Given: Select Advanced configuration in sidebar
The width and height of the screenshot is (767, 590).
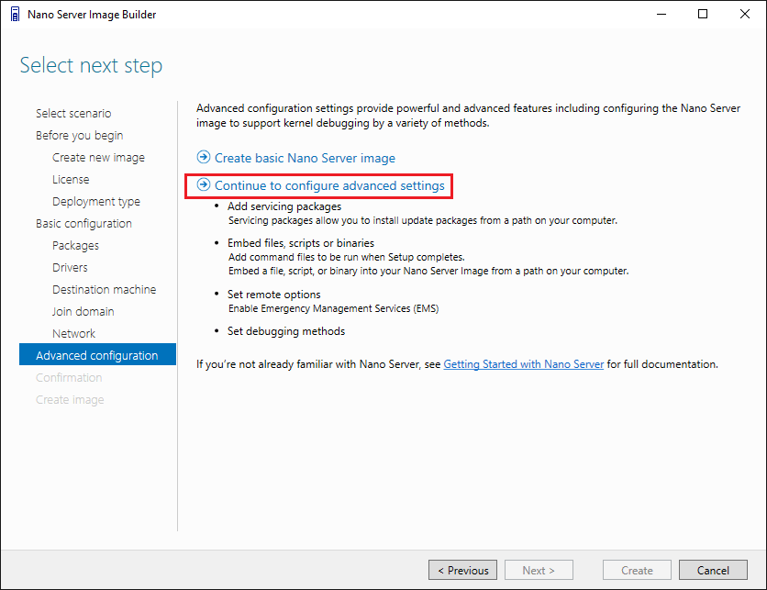Looking at the screenshot, I should click(x=96, y=355).
